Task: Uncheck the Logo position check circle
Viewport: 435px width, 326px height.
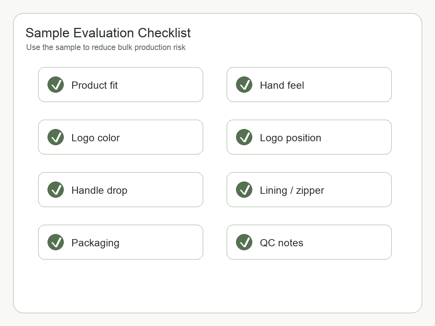Action: point(244,137)
